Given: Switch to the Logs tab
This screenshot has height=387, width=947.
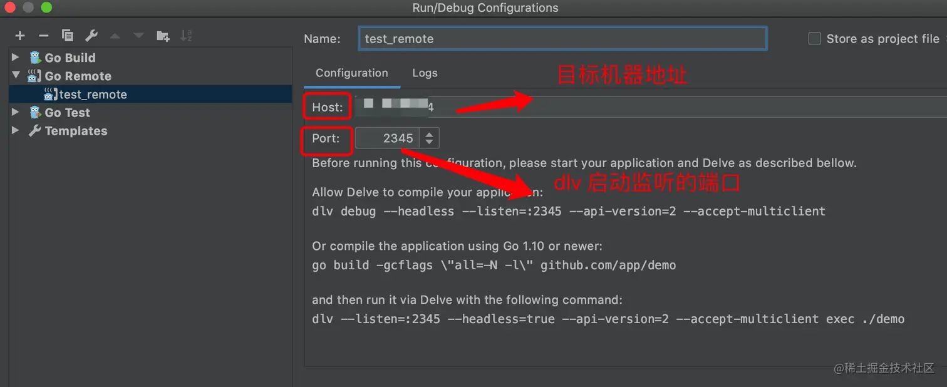Looking at the screenshot, I should point(425,73).
